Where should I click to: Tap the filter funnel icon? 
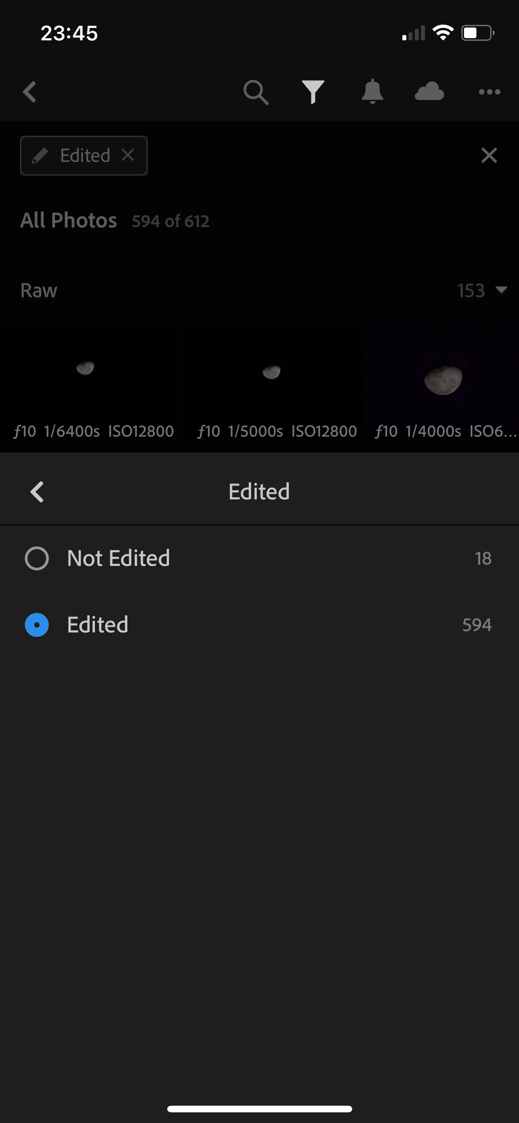click(313, 92)
